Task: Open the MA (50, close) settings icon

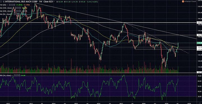Action: tap(17, 14)
